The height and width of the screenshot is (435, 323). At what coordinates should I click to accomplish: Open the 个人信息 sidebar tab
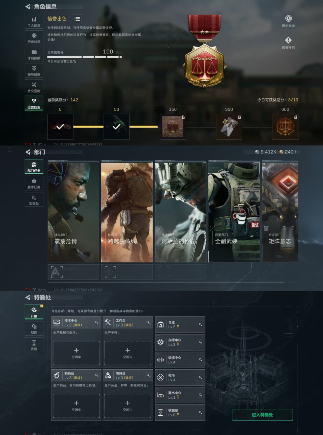click(34, 21)
